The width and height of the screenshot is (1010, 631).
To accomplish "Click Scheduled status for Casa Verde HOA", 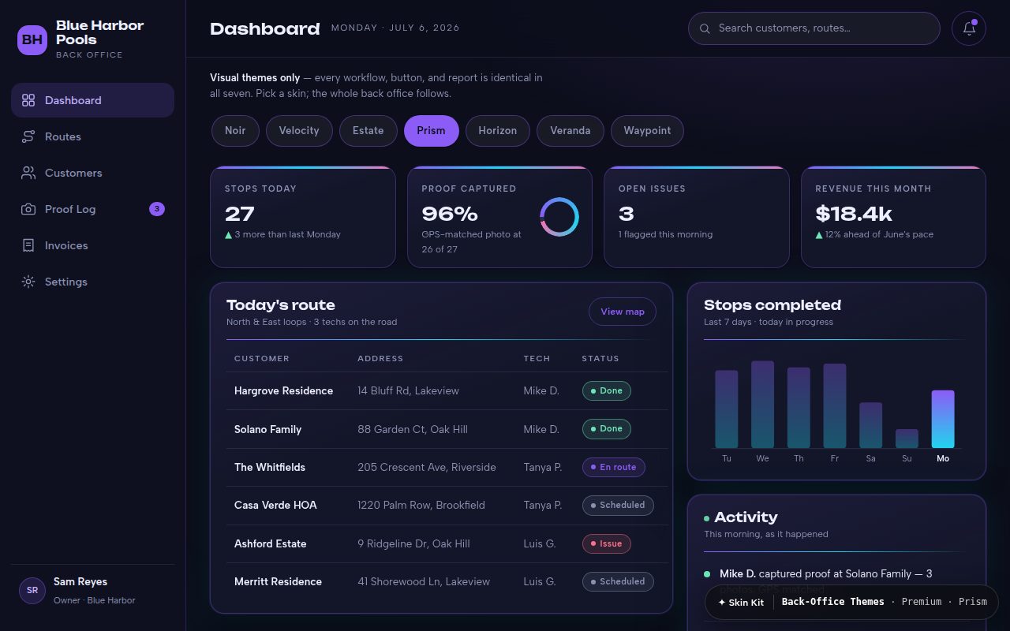I will 618,505.
